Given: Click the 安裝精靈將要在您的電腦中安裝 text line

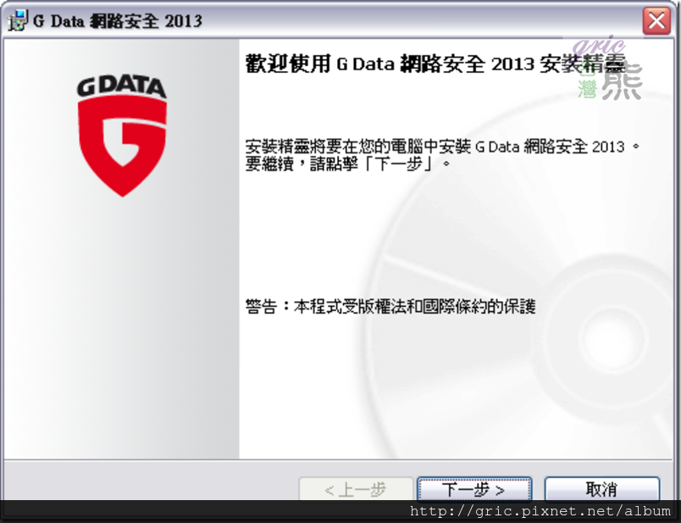Looking at the screenshot, I should (x=442, y=147).
